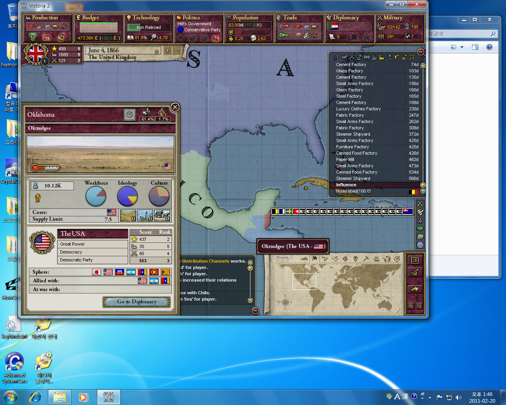
Task: Select first Cement Factory 74d entry
Action: coord(377,65)
